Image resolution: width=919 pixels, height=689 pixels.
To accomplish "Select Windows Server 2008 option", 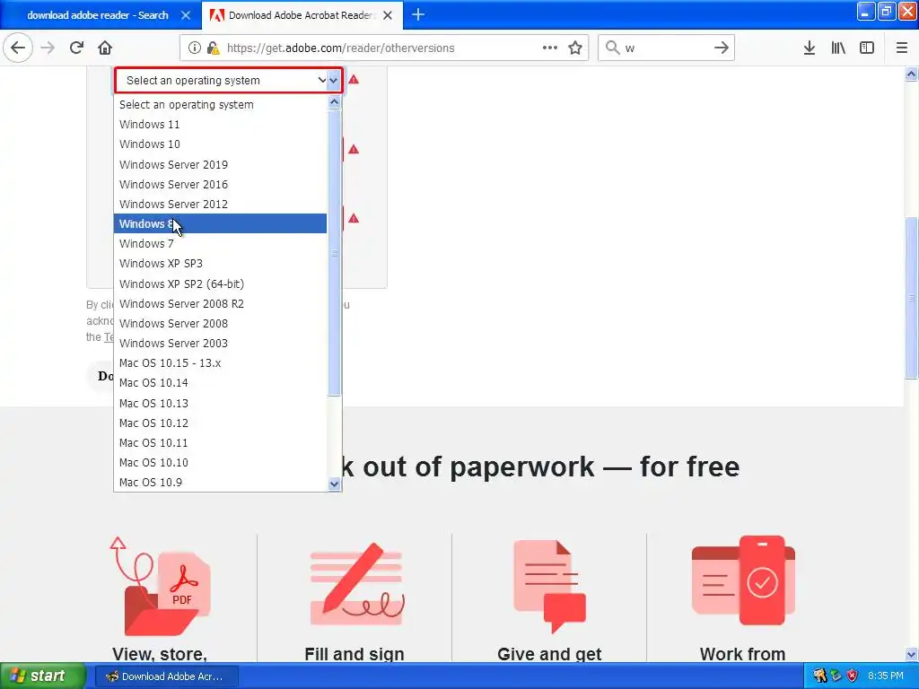I will pyautogui.click(x=220, y=323).
